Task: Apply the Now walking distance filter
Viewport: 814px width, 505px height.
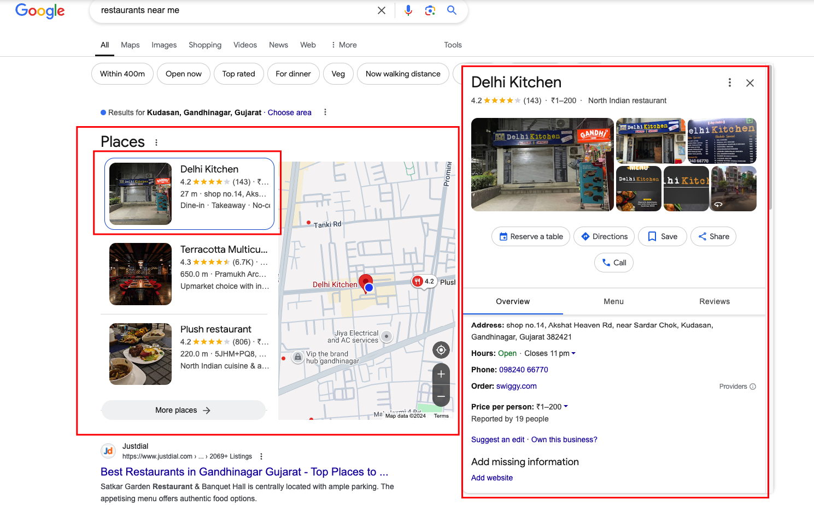Action: click(403, 74)
